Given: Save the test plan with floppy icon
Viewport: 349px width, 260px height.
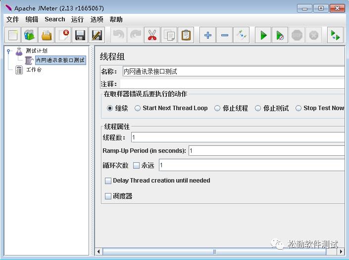Looking at the screenshot, I should [x=80, y=35].
